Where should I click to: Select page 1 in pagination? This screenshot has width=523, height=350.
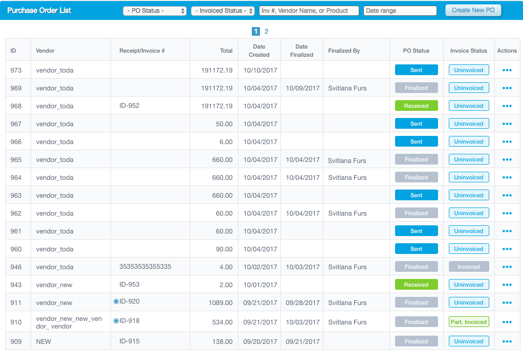click(255, 31)
